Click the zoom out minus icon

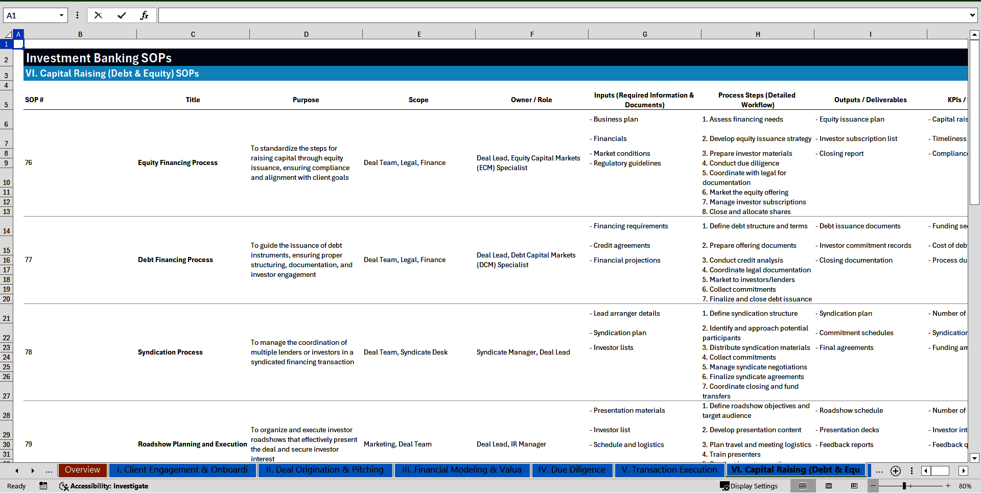click(873, 486)
